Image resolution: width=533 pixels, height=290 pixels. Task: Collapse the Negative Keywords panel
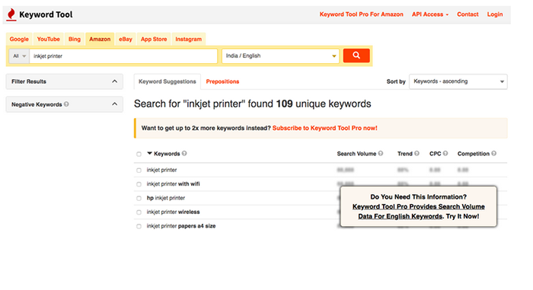coord(114,104)
